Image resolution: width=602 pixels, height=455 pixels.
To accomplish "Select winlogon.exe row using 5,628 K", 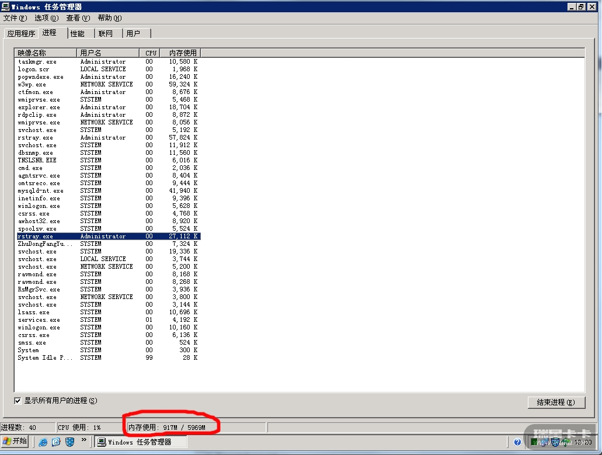I will pos(108,206).
